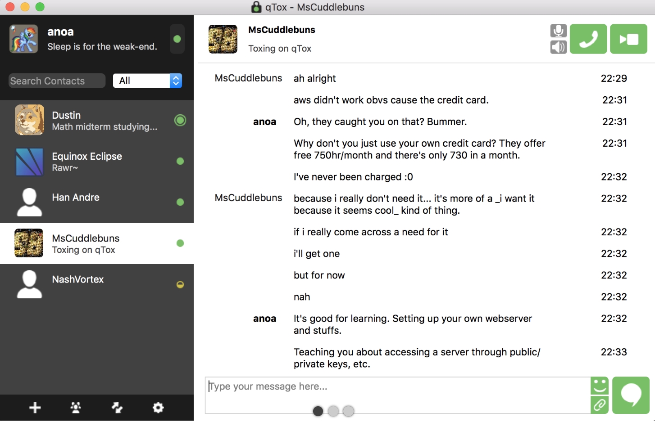Start a video call with MsCuddlebuns
This screenshot has width=655, height=422.
coord(628,39)
